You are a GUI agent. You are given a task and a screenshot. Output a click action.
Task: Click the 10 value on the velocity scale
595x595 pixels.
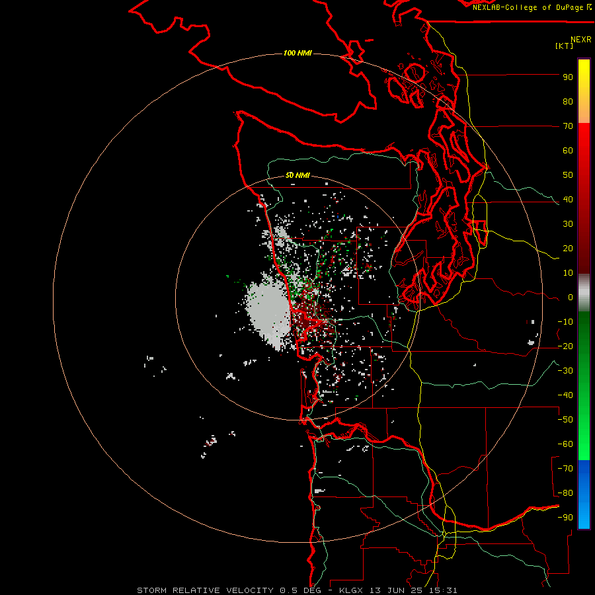568,273
